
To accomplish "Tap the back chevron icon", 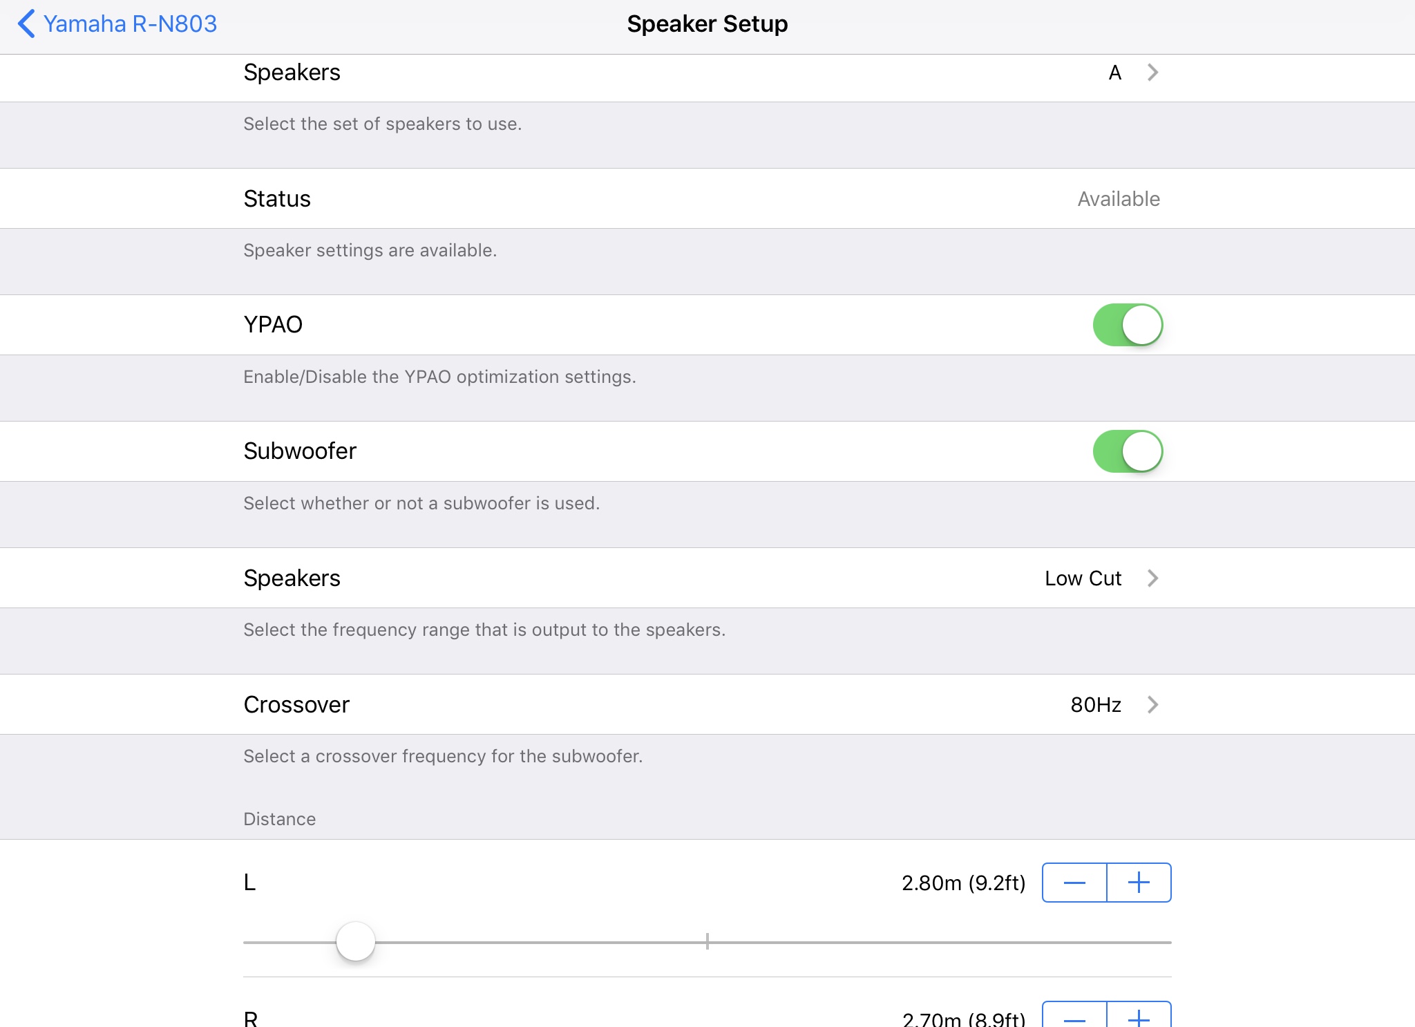I will (26, 23).
